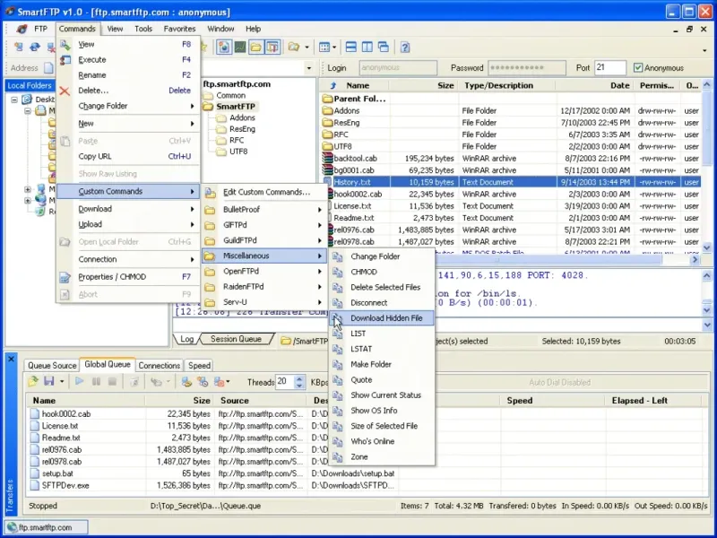The width and height of the screenshot is (717, 538).
Task: Click the red X Delete icon in menu
Action: click(65, 91)
